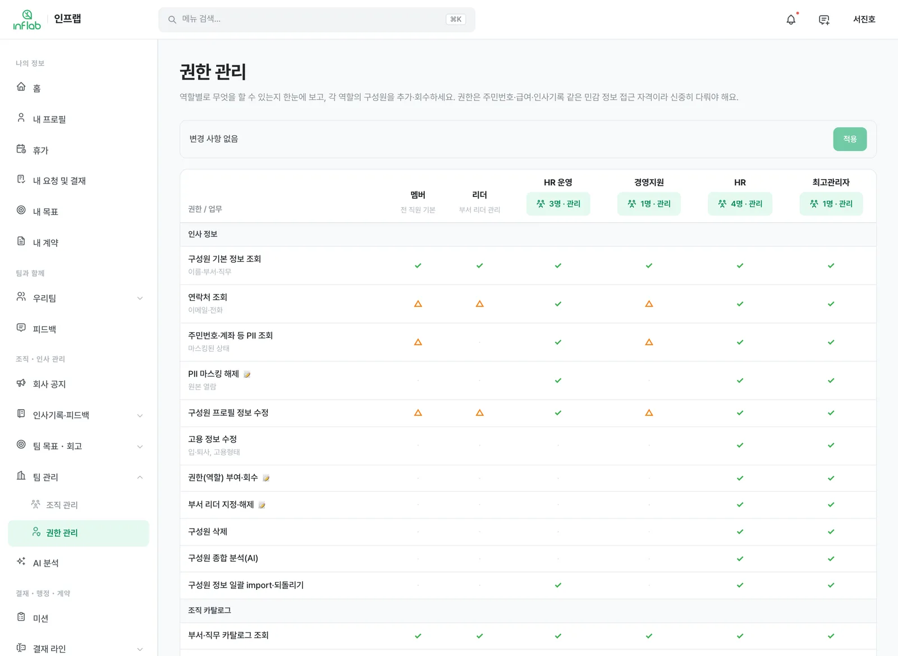The height and width of the screenshot is (656, 898).
Task: Select the 권한 관리 menu item
Action: [x=79, y=533]
